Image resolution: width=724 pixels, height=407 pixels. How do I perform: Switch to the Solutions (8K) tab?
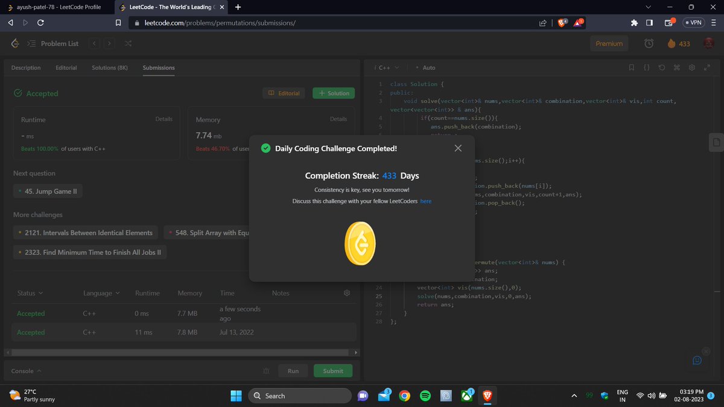coord(110,68)
